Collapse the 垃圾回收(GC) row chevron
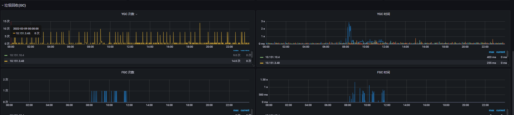The height and width of the screenshot is (115, 514). [2, 5]
